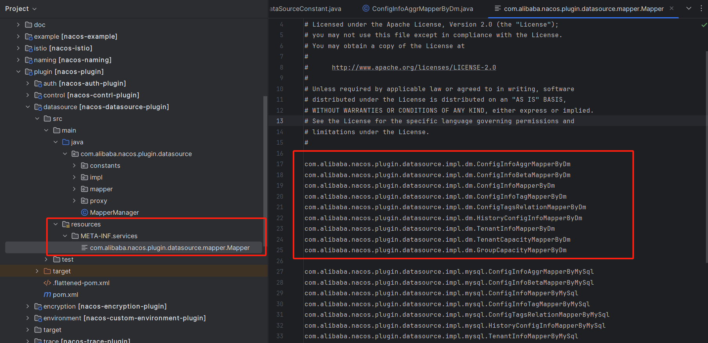The image size is (708, 343).
Task: Click the java source root icon
Action: [66, 142]
